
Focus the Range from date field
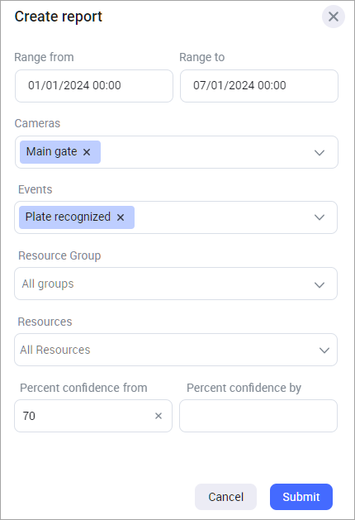pyautogui.click(x=94, y=86)
